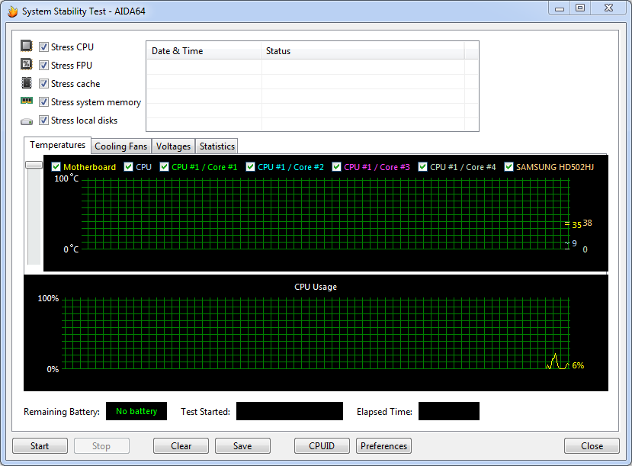
Task: Close the window using title bar X
Action: pyautogui.click(x=608, y=8)
